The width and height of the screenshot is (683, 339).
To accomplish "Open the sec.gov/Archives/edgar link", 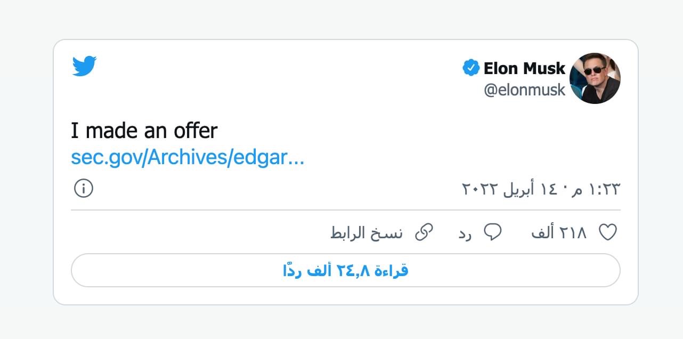I will pos(188,158).
